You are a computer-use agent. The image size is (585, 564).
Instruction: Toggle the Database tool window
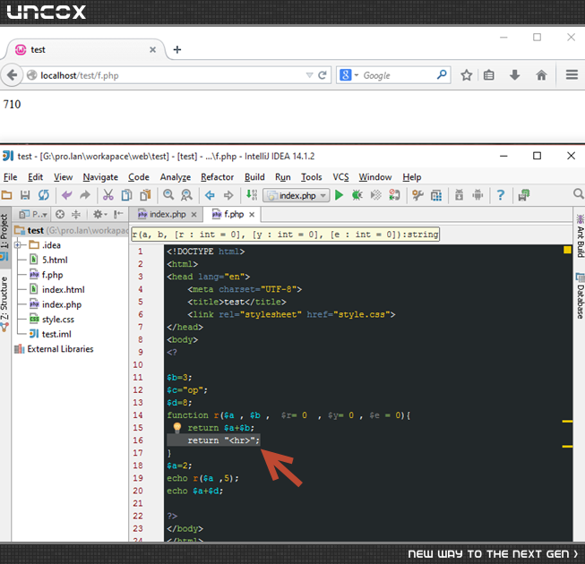pos(580,296)
